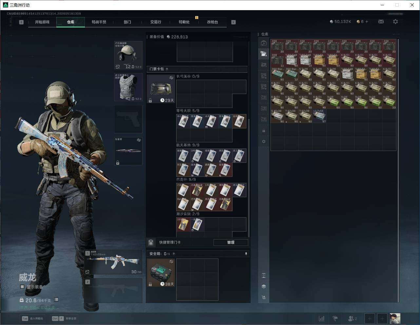420x325 pixels.
Task: Select the AKM primary weapon slot
Action: [113, 262]
